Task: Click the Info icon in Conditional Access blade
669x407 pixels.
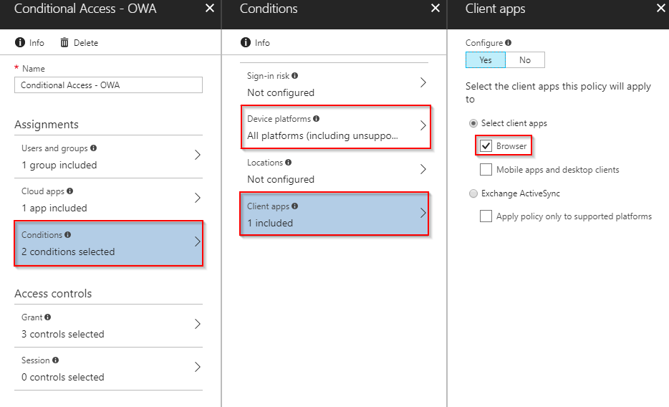Action: (x=20, y=42)
